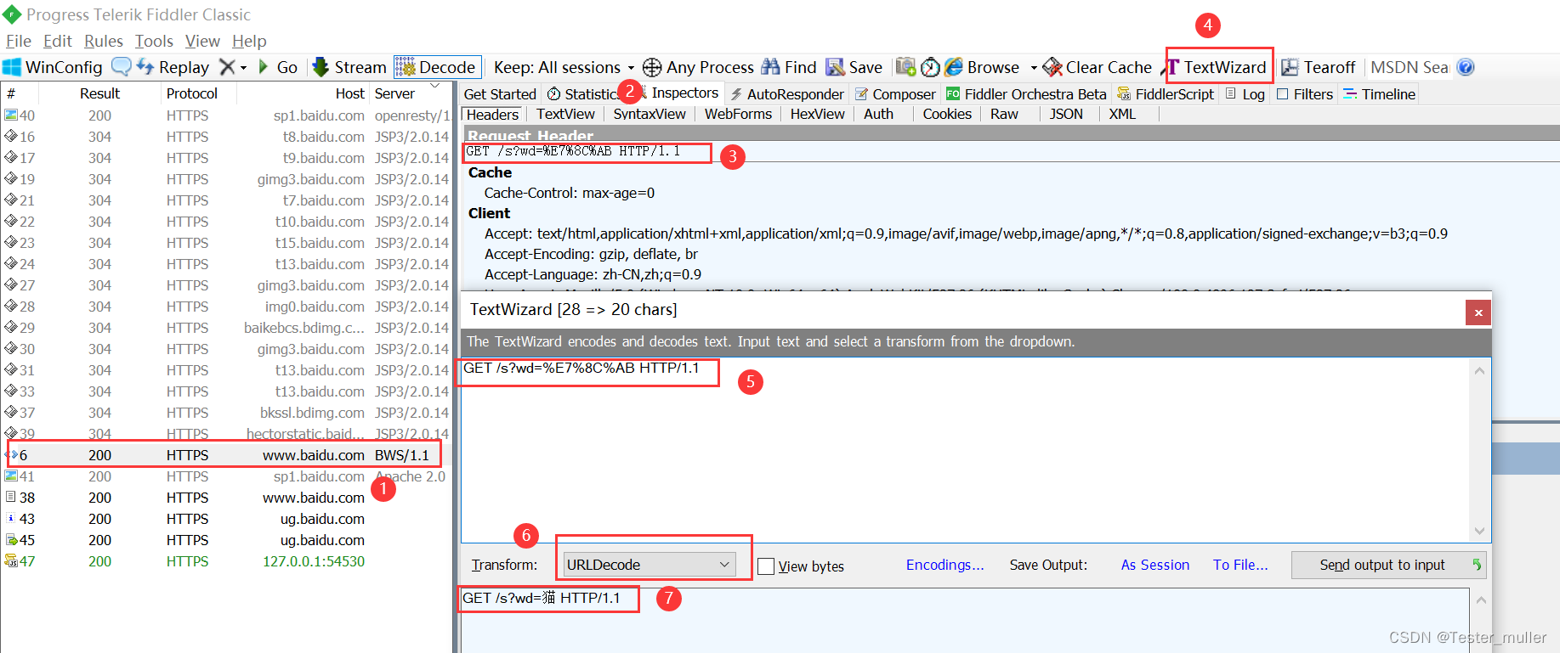The height and width of the screenshot is (653, 1560).
Task: Click the TextWizard input scrollbar down arrow
Action: [1480, 532]
